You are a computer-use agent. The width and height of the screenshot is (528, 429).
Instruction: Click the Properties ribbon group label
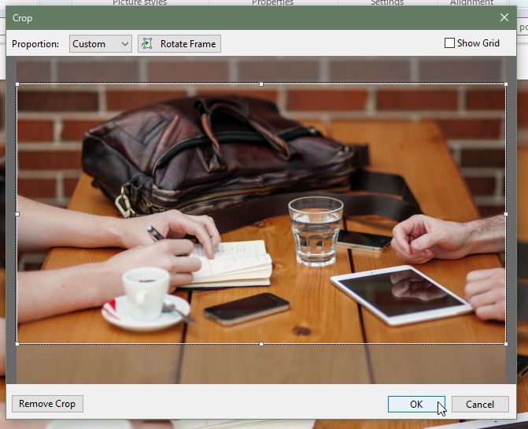(272, 3)
